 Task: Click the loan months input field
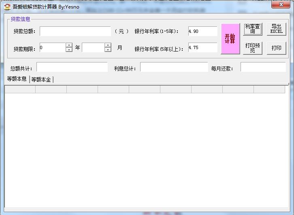[93, 47]
